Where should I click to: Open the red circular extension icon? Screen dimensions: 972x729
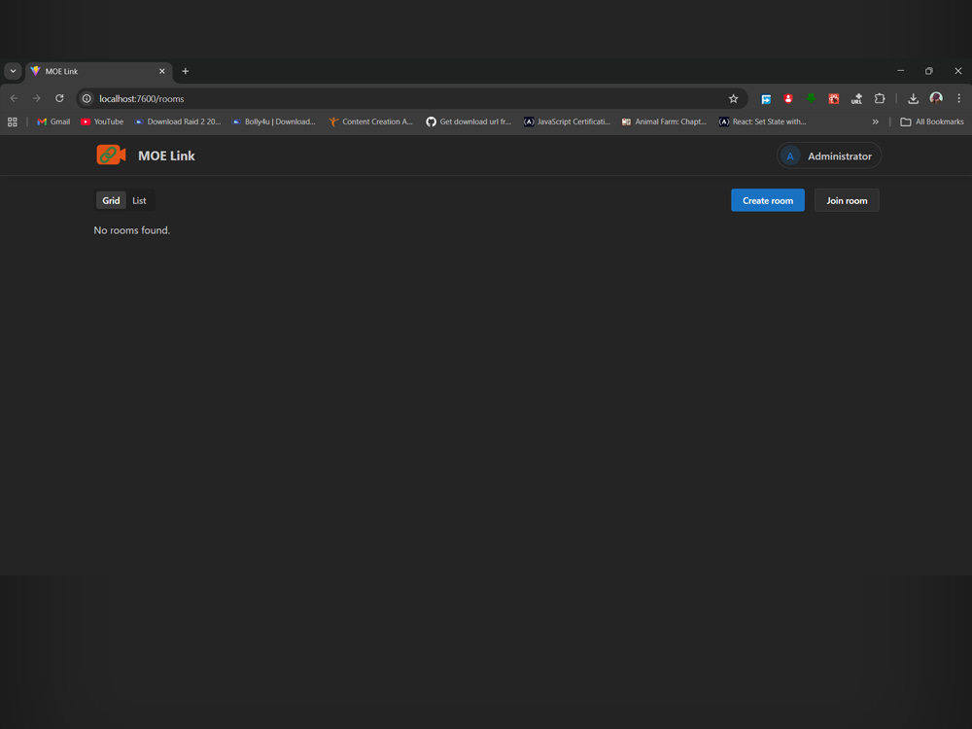[x=788, y=98]
